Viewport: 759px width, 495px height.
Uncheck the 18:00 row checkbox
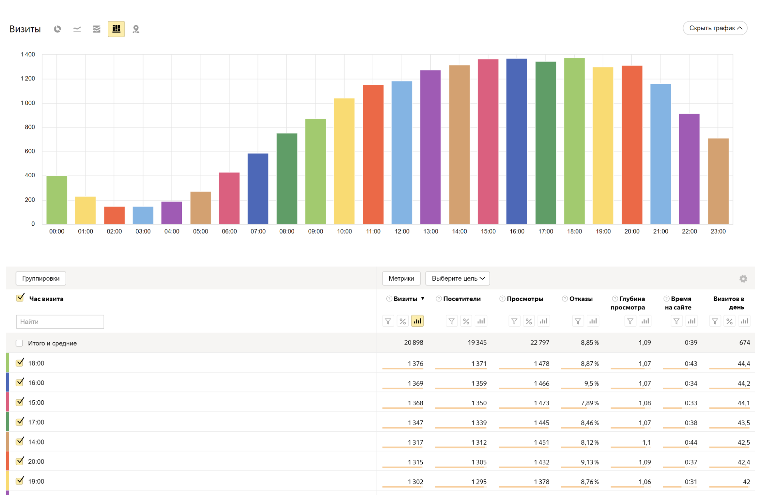pyautogui.click(x=20, y=362)
